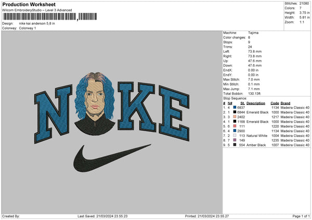The height and width of the screenshot is (220, 312).
Task: Click the peach swatch beside stitch count 2402
Action: click(235, 117)
